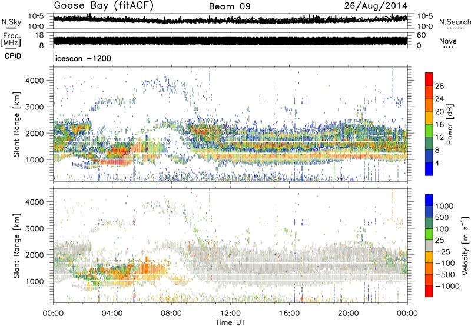
Task: Click the "3000" slant range label on velocity panel
Action: [34, 228]
